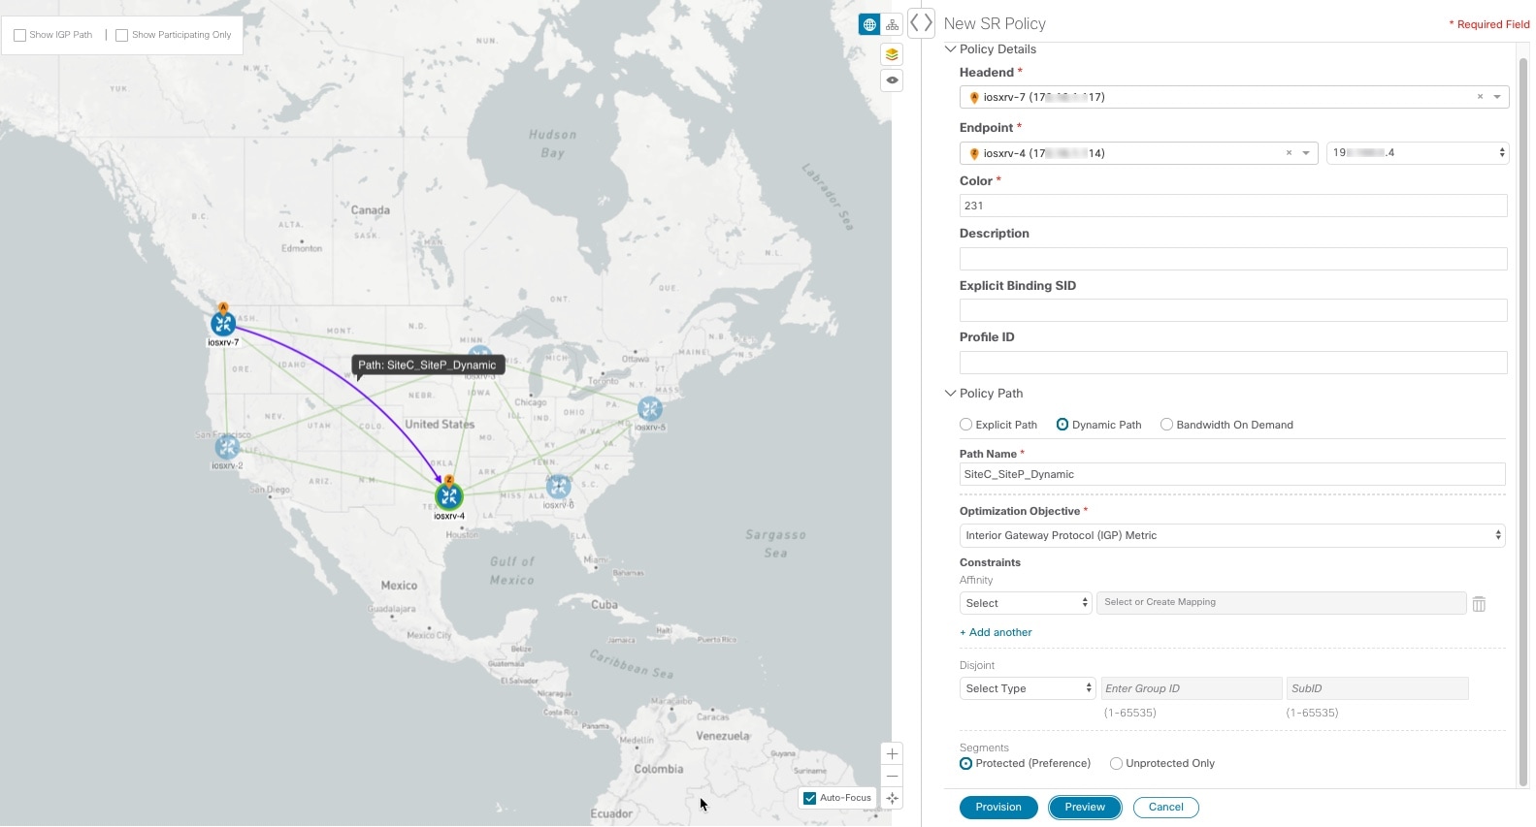Enable Show IGP Path checkbox
Image resolution: width=1536 pixels, height=827 pixels.
[20, 35]
